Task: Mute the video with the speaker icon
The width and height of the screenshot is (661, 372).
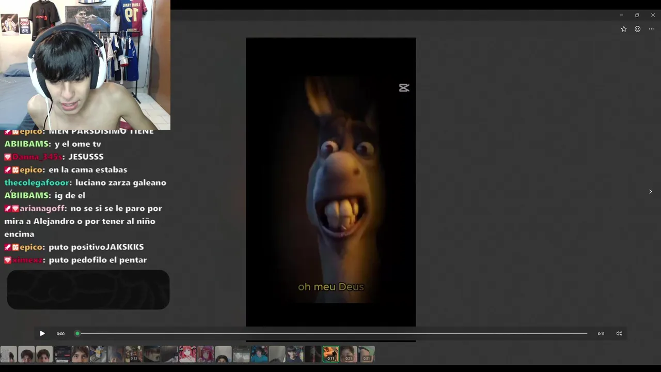Action: click(619, 334)
